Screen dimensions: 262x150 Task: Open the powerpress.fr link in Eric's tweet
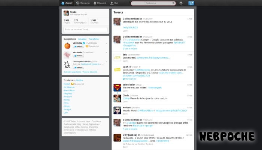point(153,58)
